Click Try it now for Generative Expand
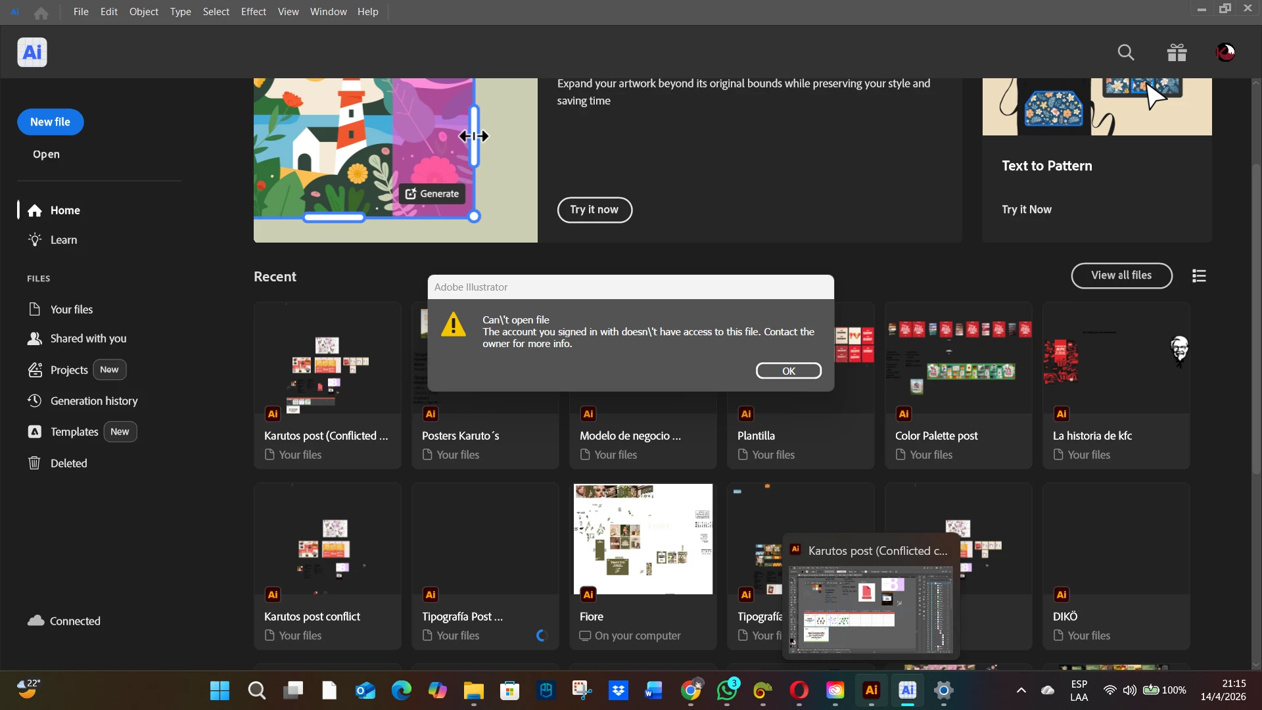Image resolution: width=1262 pixels, height=710 pixels. point(594,210)
